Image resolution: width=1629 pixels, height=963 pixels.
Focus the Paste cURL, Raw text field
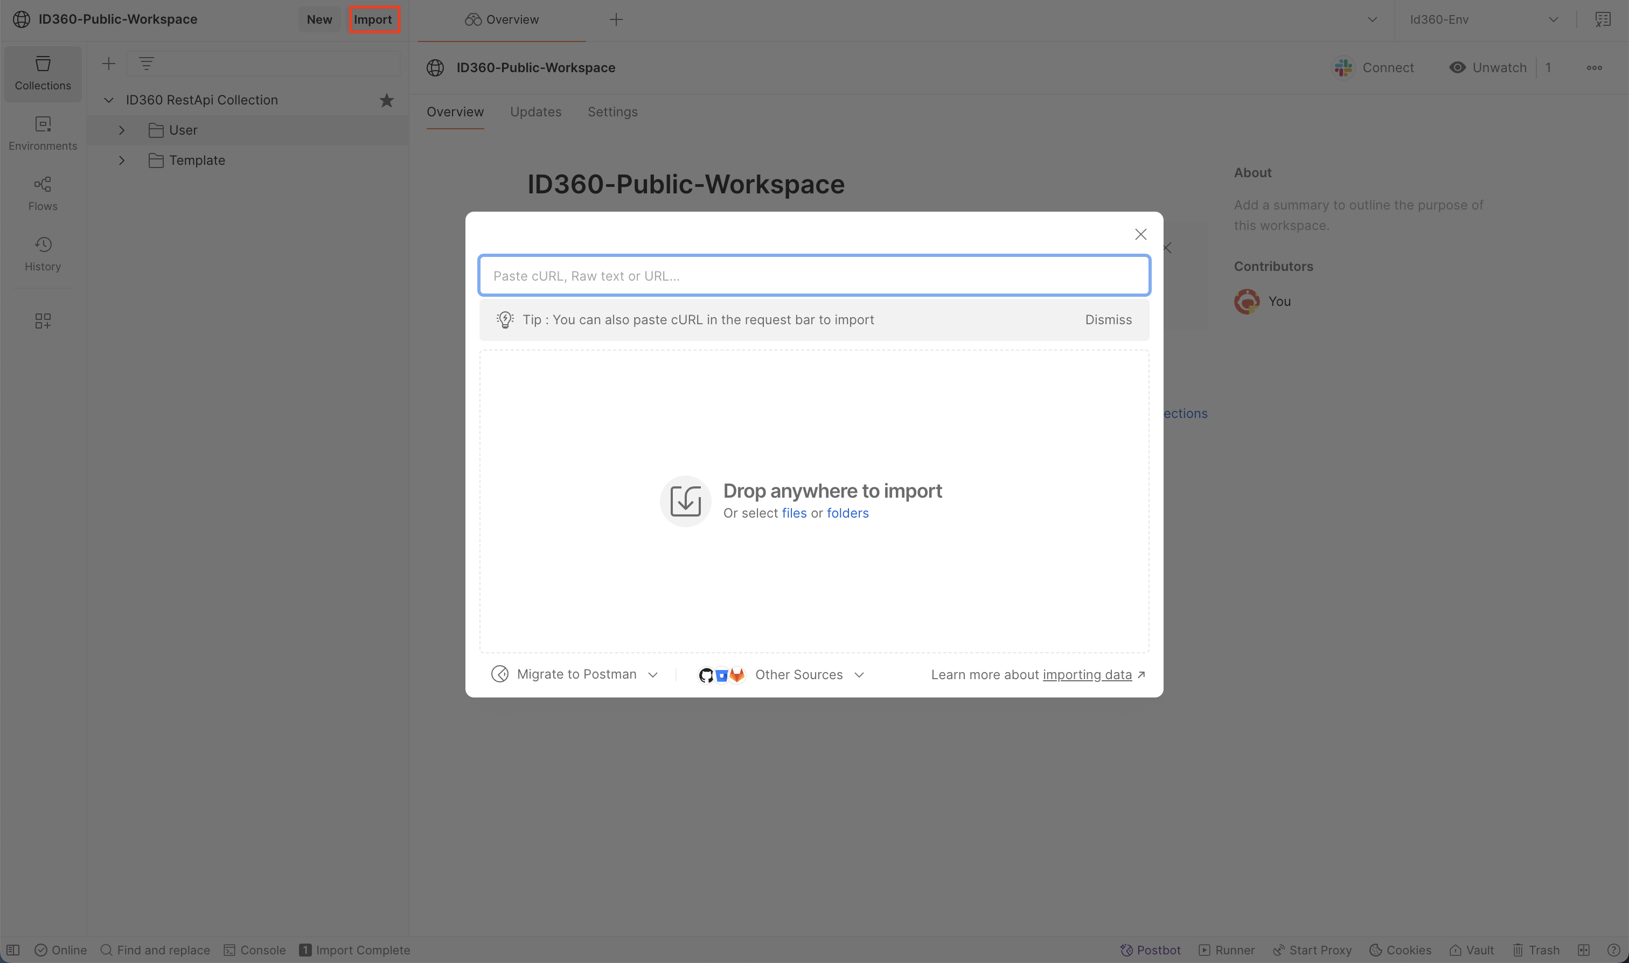814,276
